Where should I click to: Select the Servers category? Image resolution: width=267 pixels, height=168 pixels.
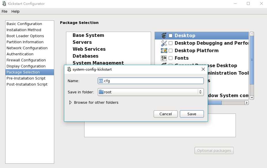coord(109,42)
